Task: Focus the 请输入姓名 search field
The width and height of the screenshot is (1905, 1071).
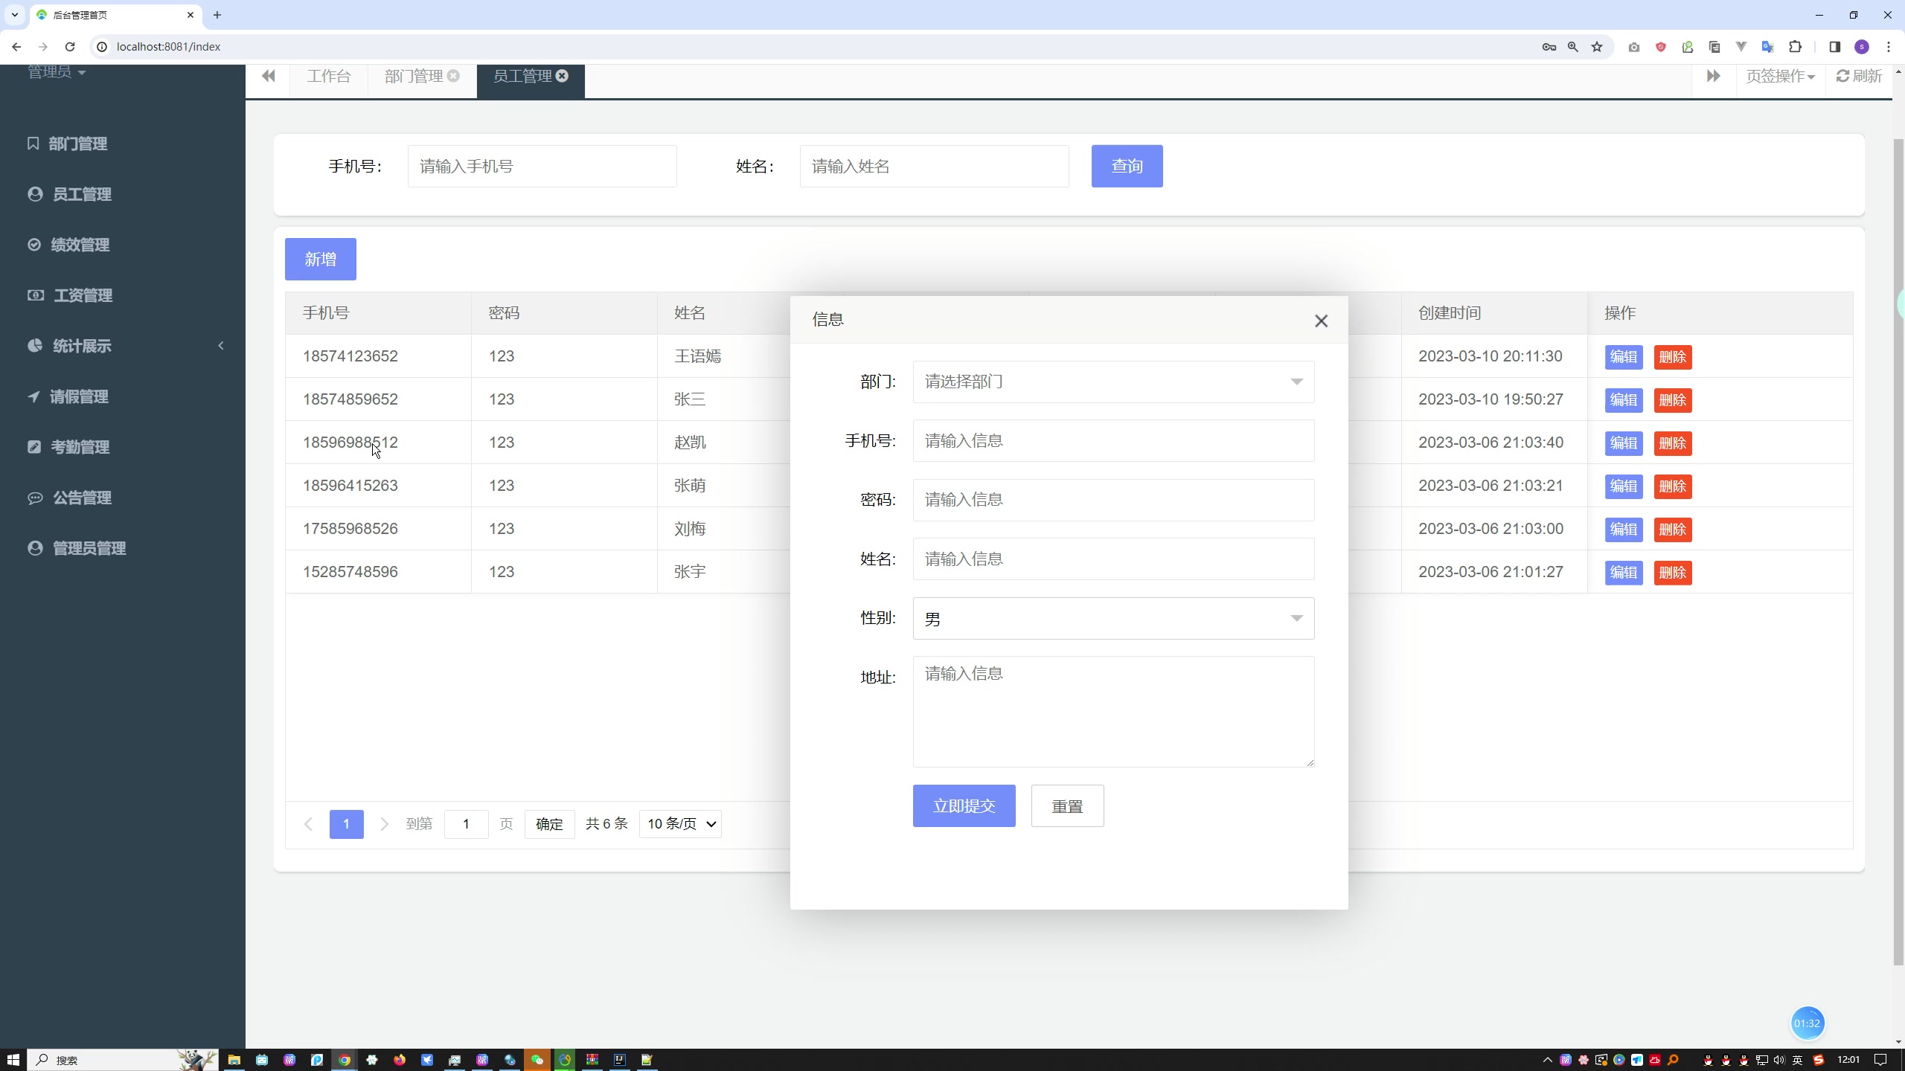Action: tap(934, 166)
